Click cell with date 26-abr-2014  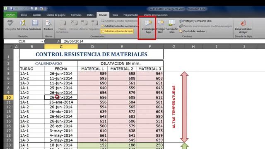coord(61,112)
